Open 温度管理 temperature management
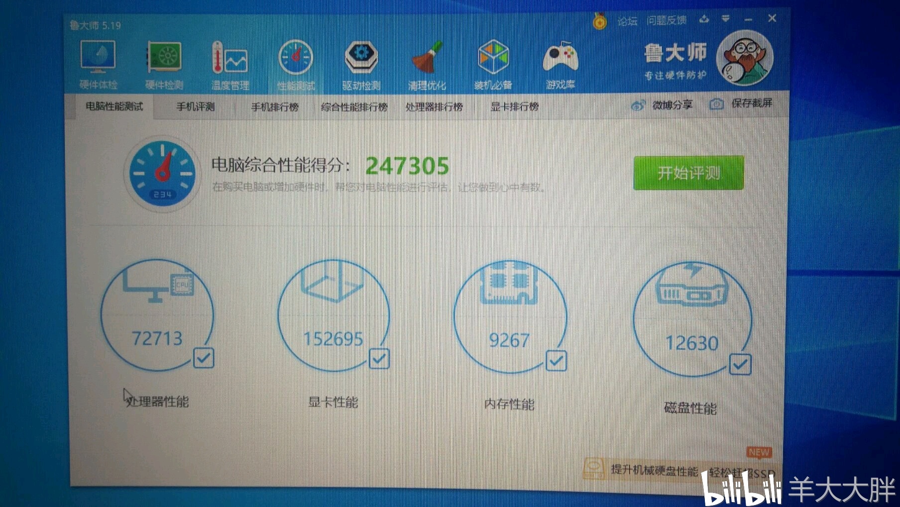 pyautogui.click(x=230, y=65)
